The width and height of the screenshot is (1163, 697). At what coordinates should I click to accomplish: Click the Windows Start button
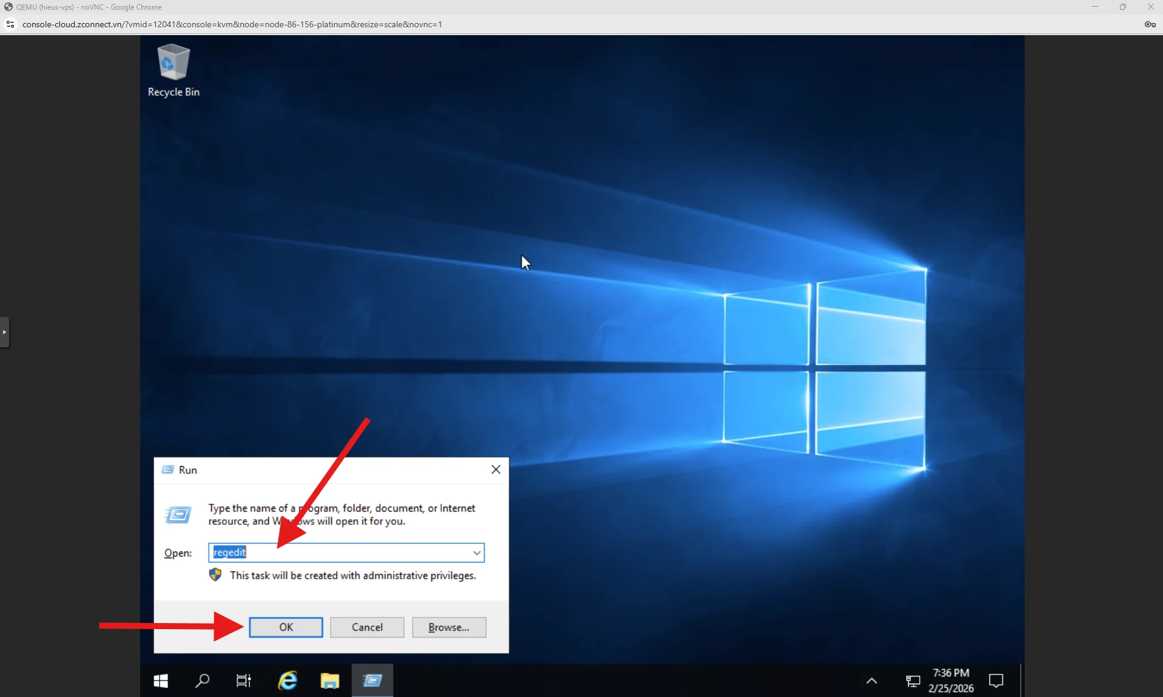pos(161,681)
